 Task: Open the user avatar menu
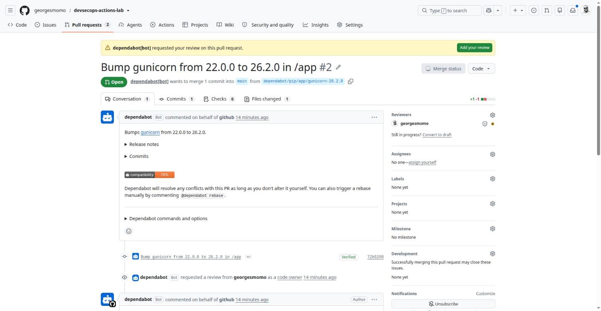click(586, 10)
